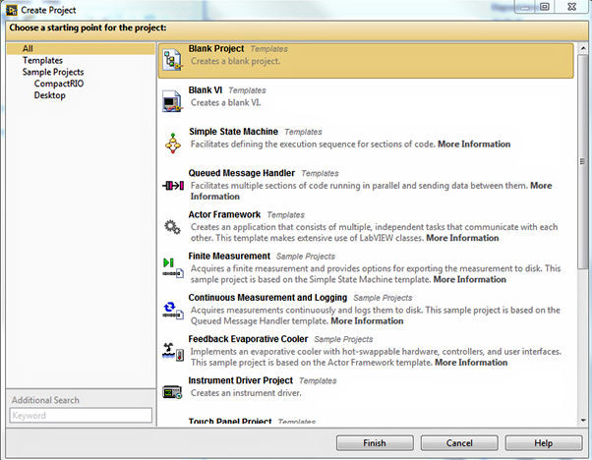This screenshot has width=592, height=460.
Task: Click the Keyword search field
Action: 81,416
